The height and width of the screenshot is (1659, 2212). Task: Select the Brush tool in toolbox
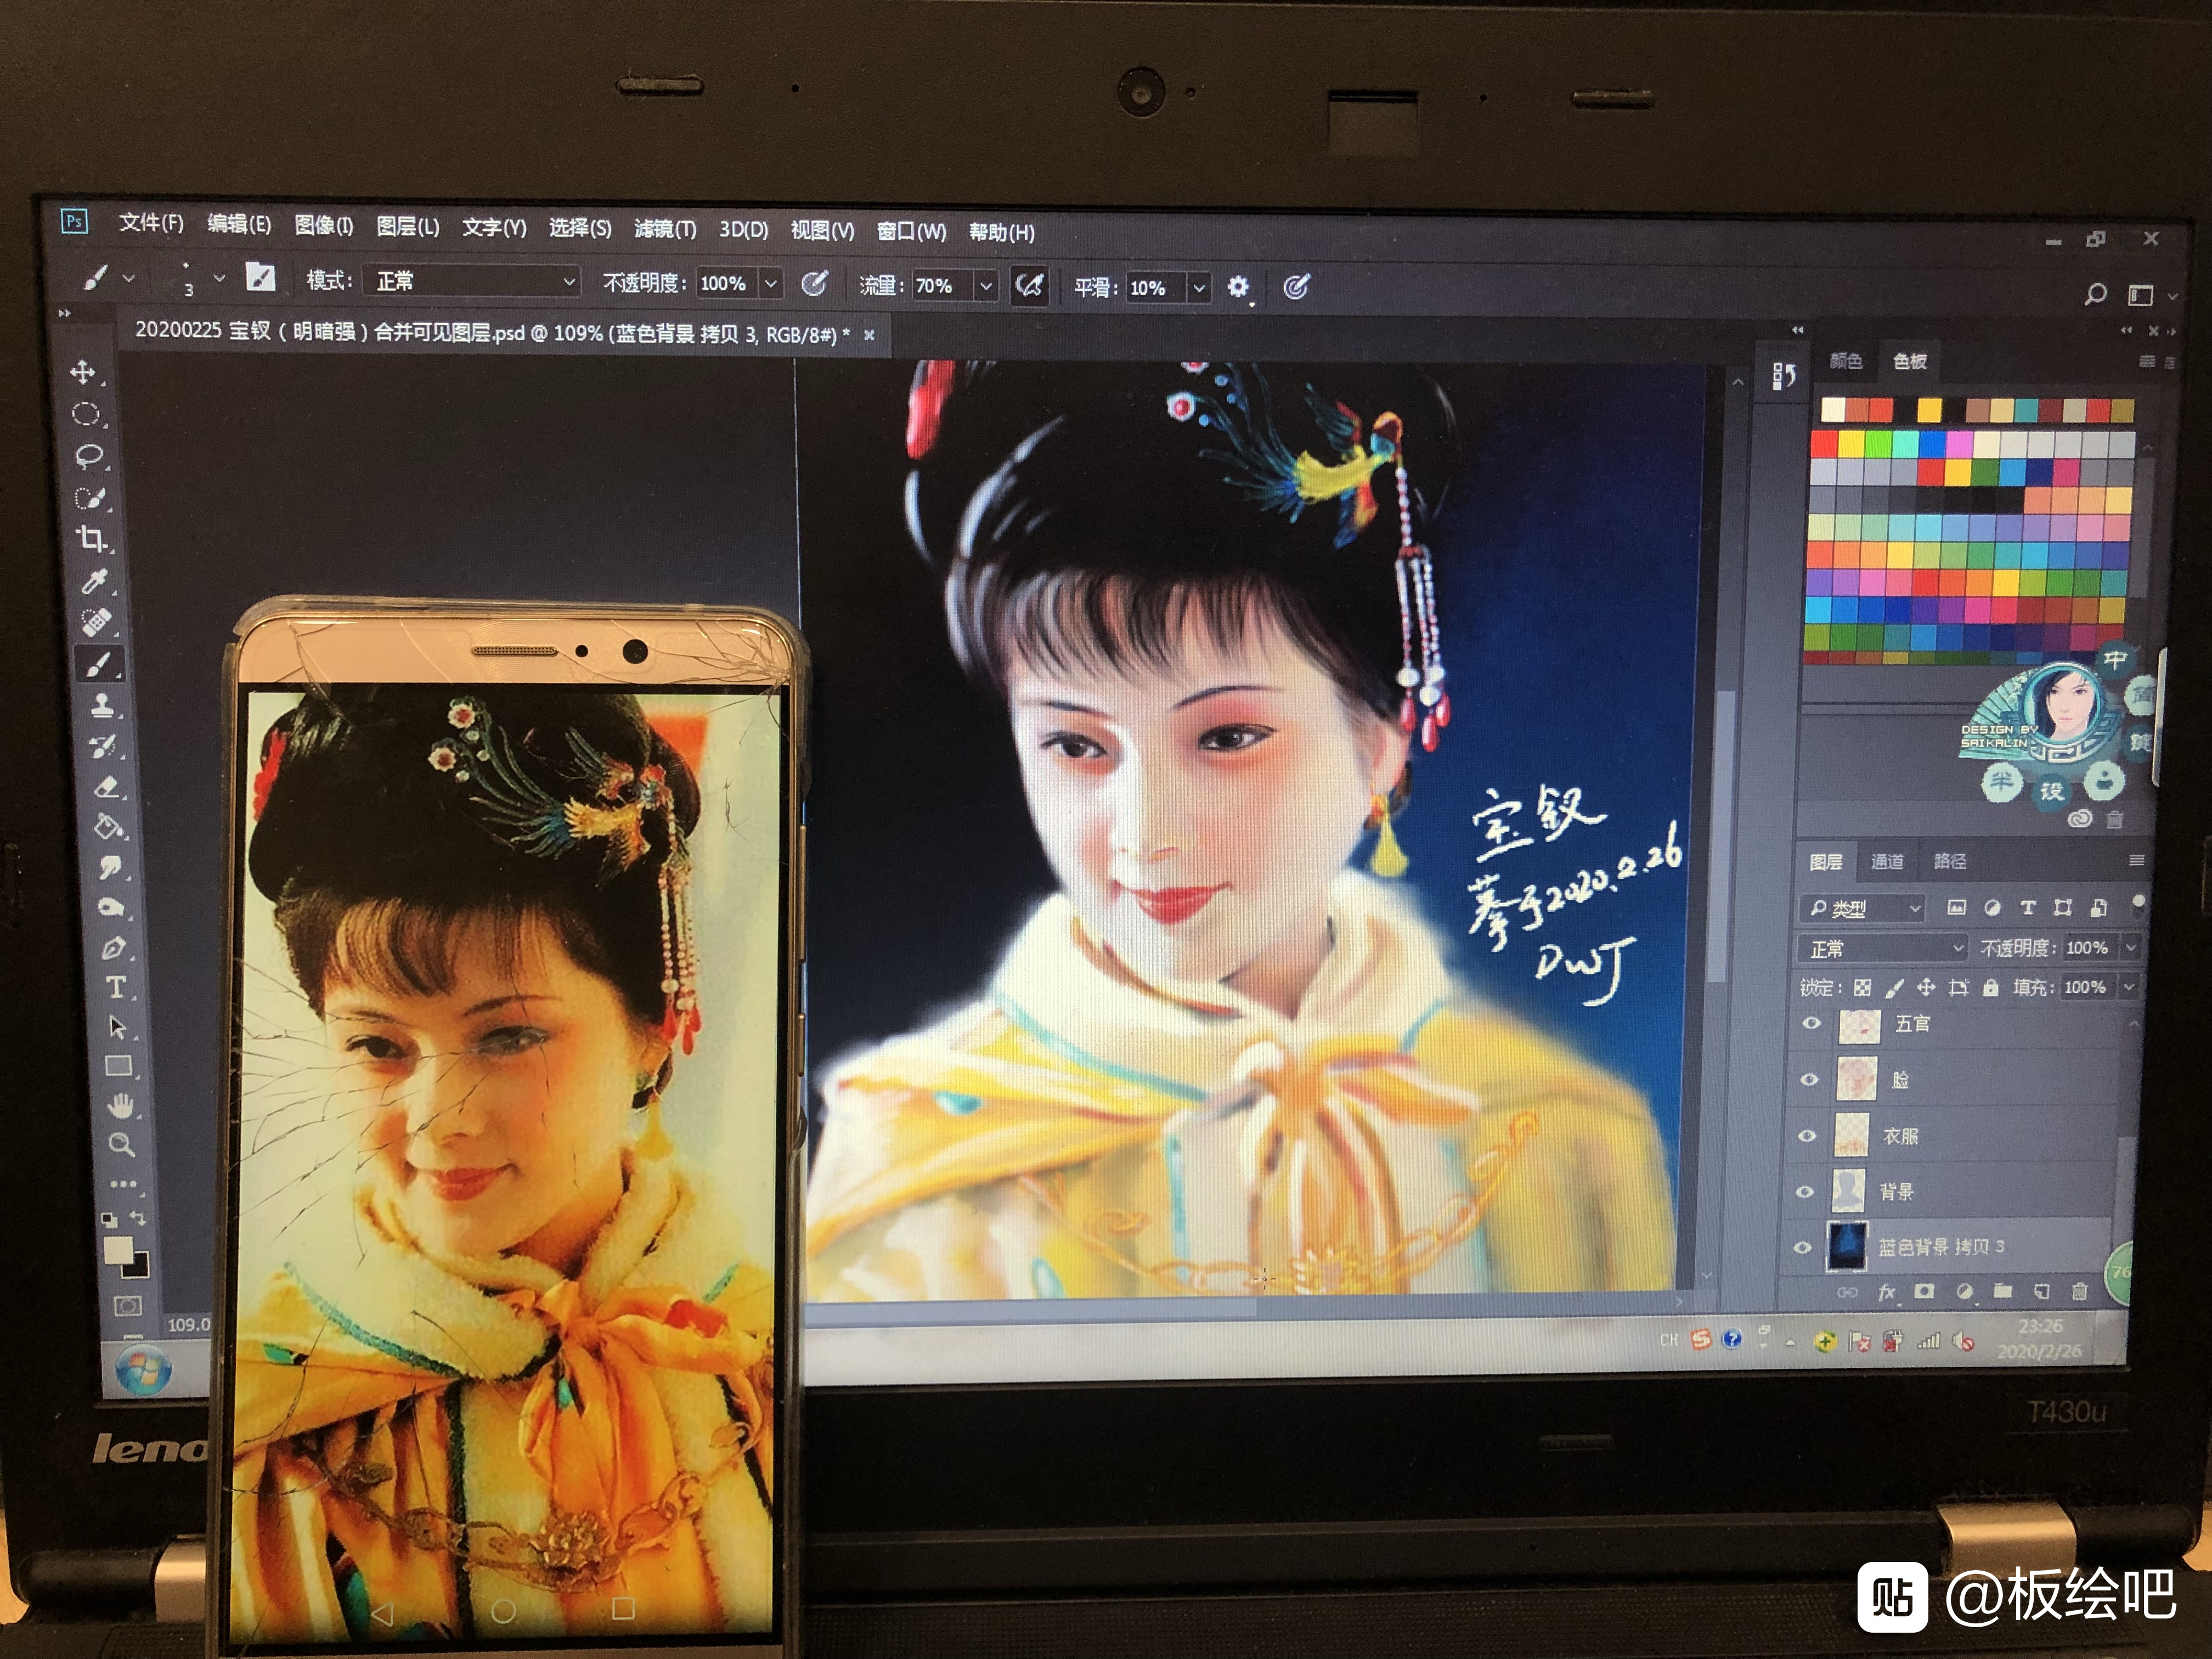pyautogui.click(x=100, y=664)
